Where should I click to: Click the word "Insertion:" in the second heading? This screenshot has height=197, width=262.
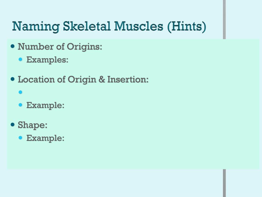(128, 79)
